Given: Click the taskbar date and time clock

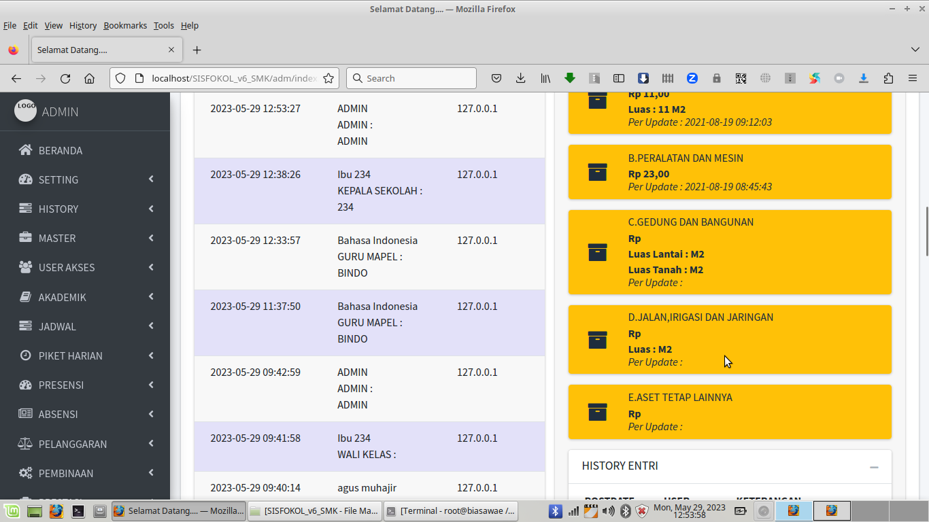Looking at the screenshot, I should click(689, 511).
